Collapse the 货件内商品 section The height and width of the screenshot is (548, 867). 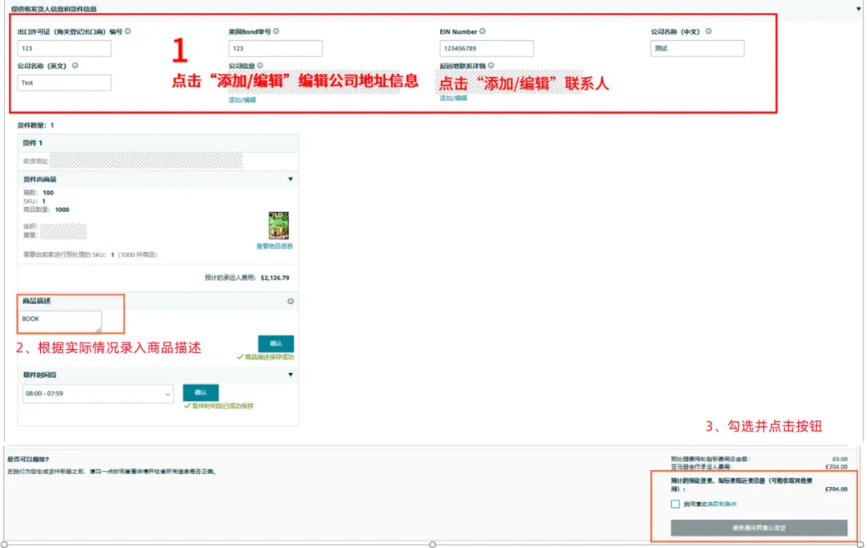coord(291,179)
